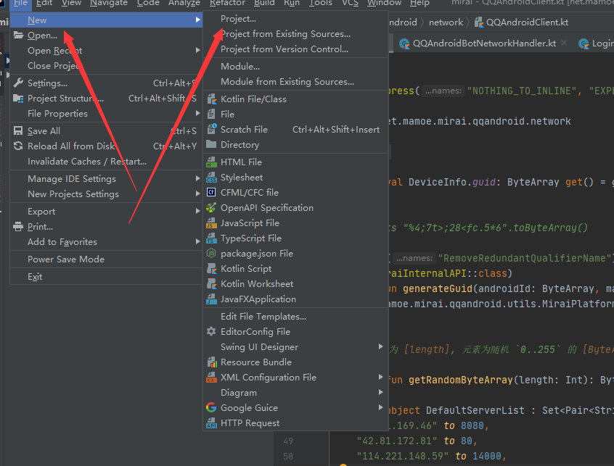The image size is (614, 466).
Task: Click the Kotlin File/Class icon
Action: tap(211, 99)
